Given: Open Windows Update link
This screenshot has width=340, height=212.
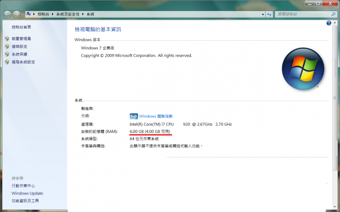Looking at the screenshot, I should pyautogui.click(x=27, y=193).
